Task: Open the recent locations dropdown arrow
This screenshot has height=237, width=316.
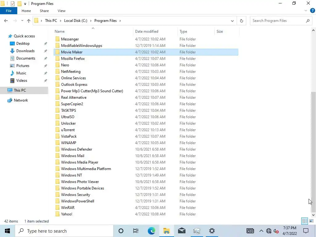Action: 22,21
